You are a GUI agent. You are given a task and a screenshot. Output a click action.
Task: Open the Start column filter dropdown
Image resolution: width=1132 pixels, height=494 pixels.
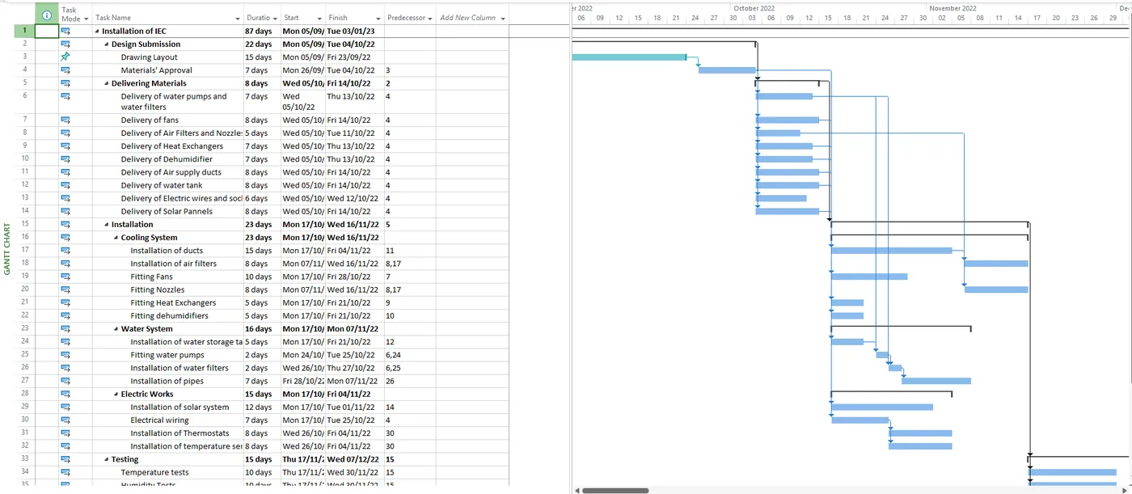(320, 19)
